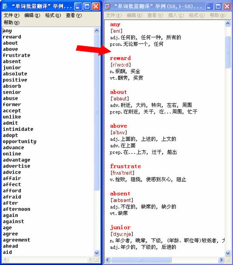Open 格式 menu in word list window
Viewport: 233px width, 265px height.
coord(53,16)
